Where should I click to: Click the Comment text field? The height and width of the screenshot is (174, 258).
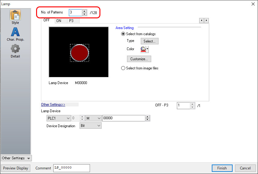71,168
